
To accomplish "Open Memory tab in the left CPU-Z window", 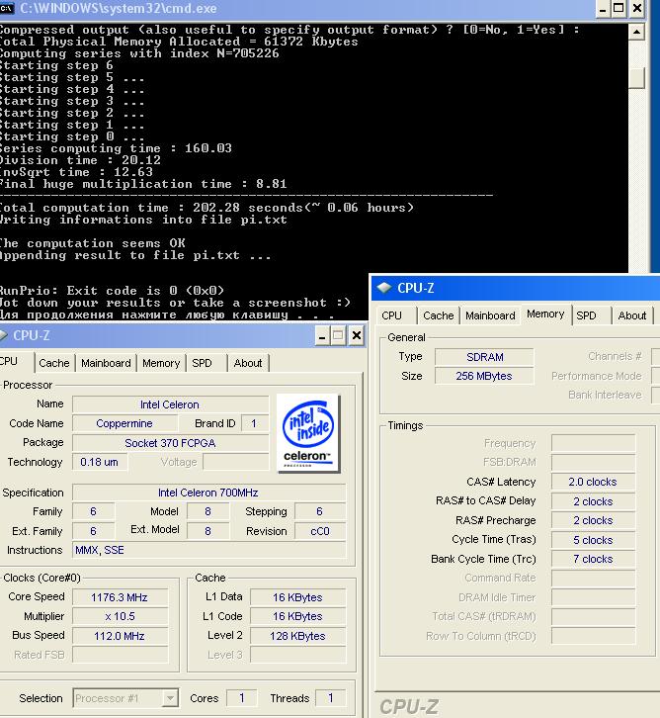I will (x=161, y=363).
